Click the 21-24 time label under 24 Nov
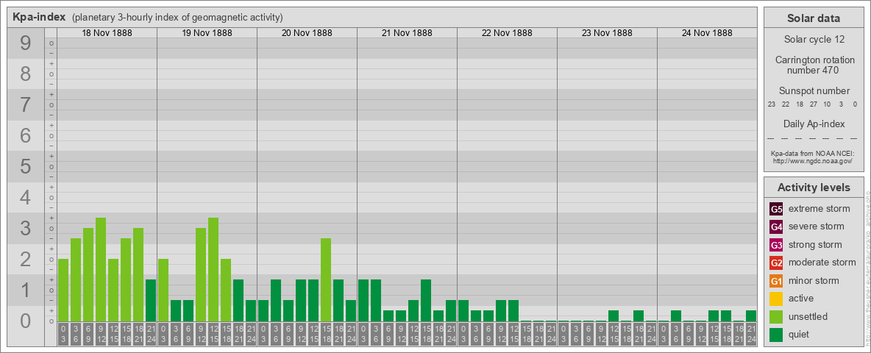 pos(750,335)
